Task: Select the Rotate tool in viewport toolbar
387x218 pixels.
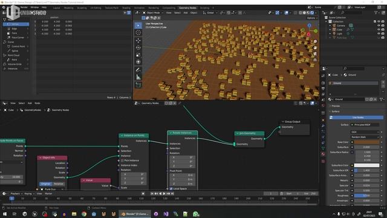Action: [138, 47]
